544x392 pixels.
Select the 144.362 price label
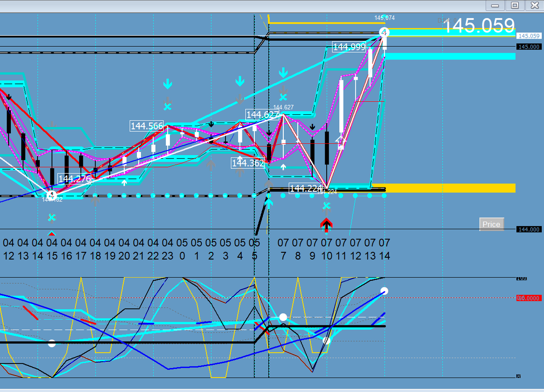pos(248,163)
